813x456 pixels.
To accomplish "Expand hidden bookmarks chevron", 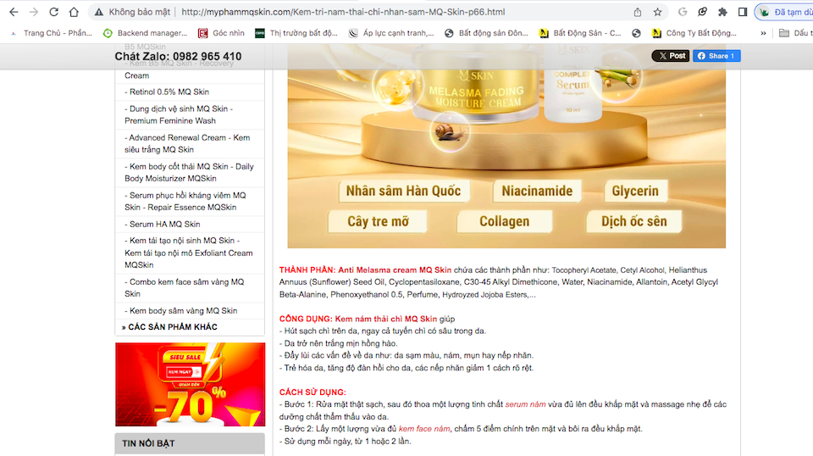I will click(x=763, y=33).
